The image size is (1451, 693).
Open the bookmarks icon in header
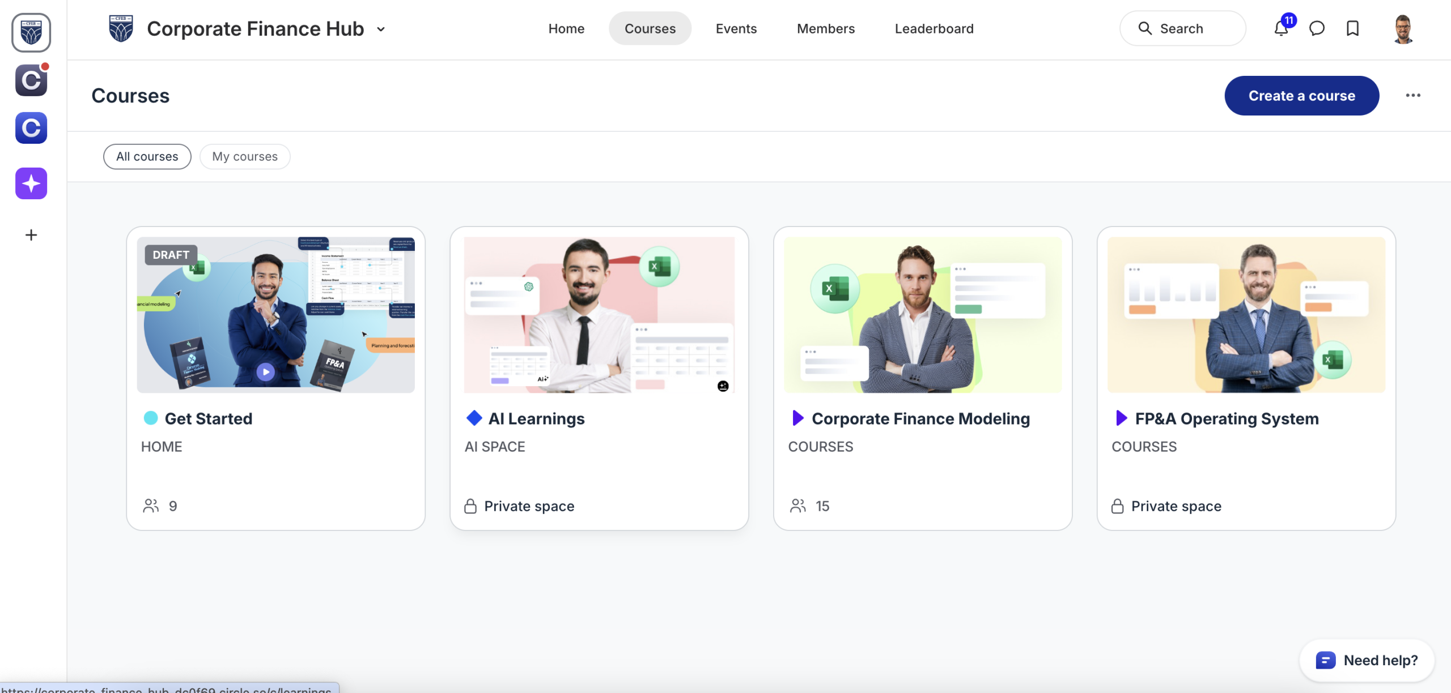click(x=1353, y=28)
